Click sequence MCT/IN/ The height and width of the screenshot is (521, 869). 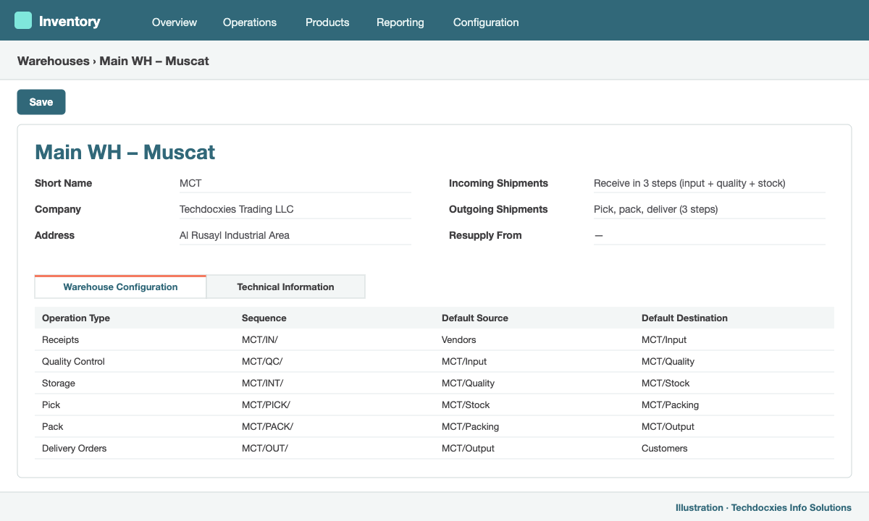click(260, 339)
